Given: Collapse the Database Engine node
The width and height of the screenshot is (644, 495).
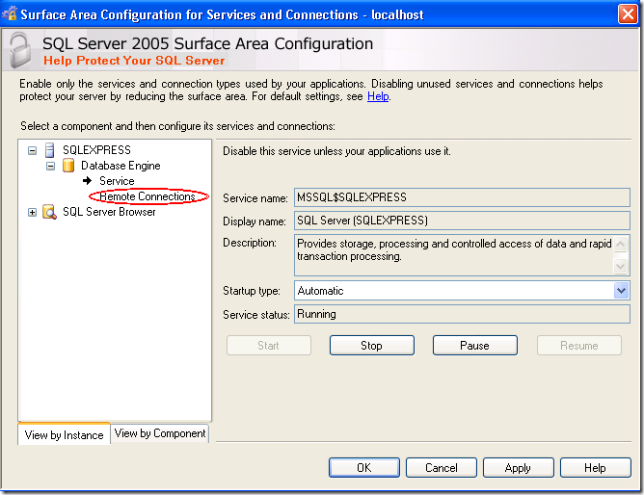Looking at the screenshot, I should tap(50, 166).
